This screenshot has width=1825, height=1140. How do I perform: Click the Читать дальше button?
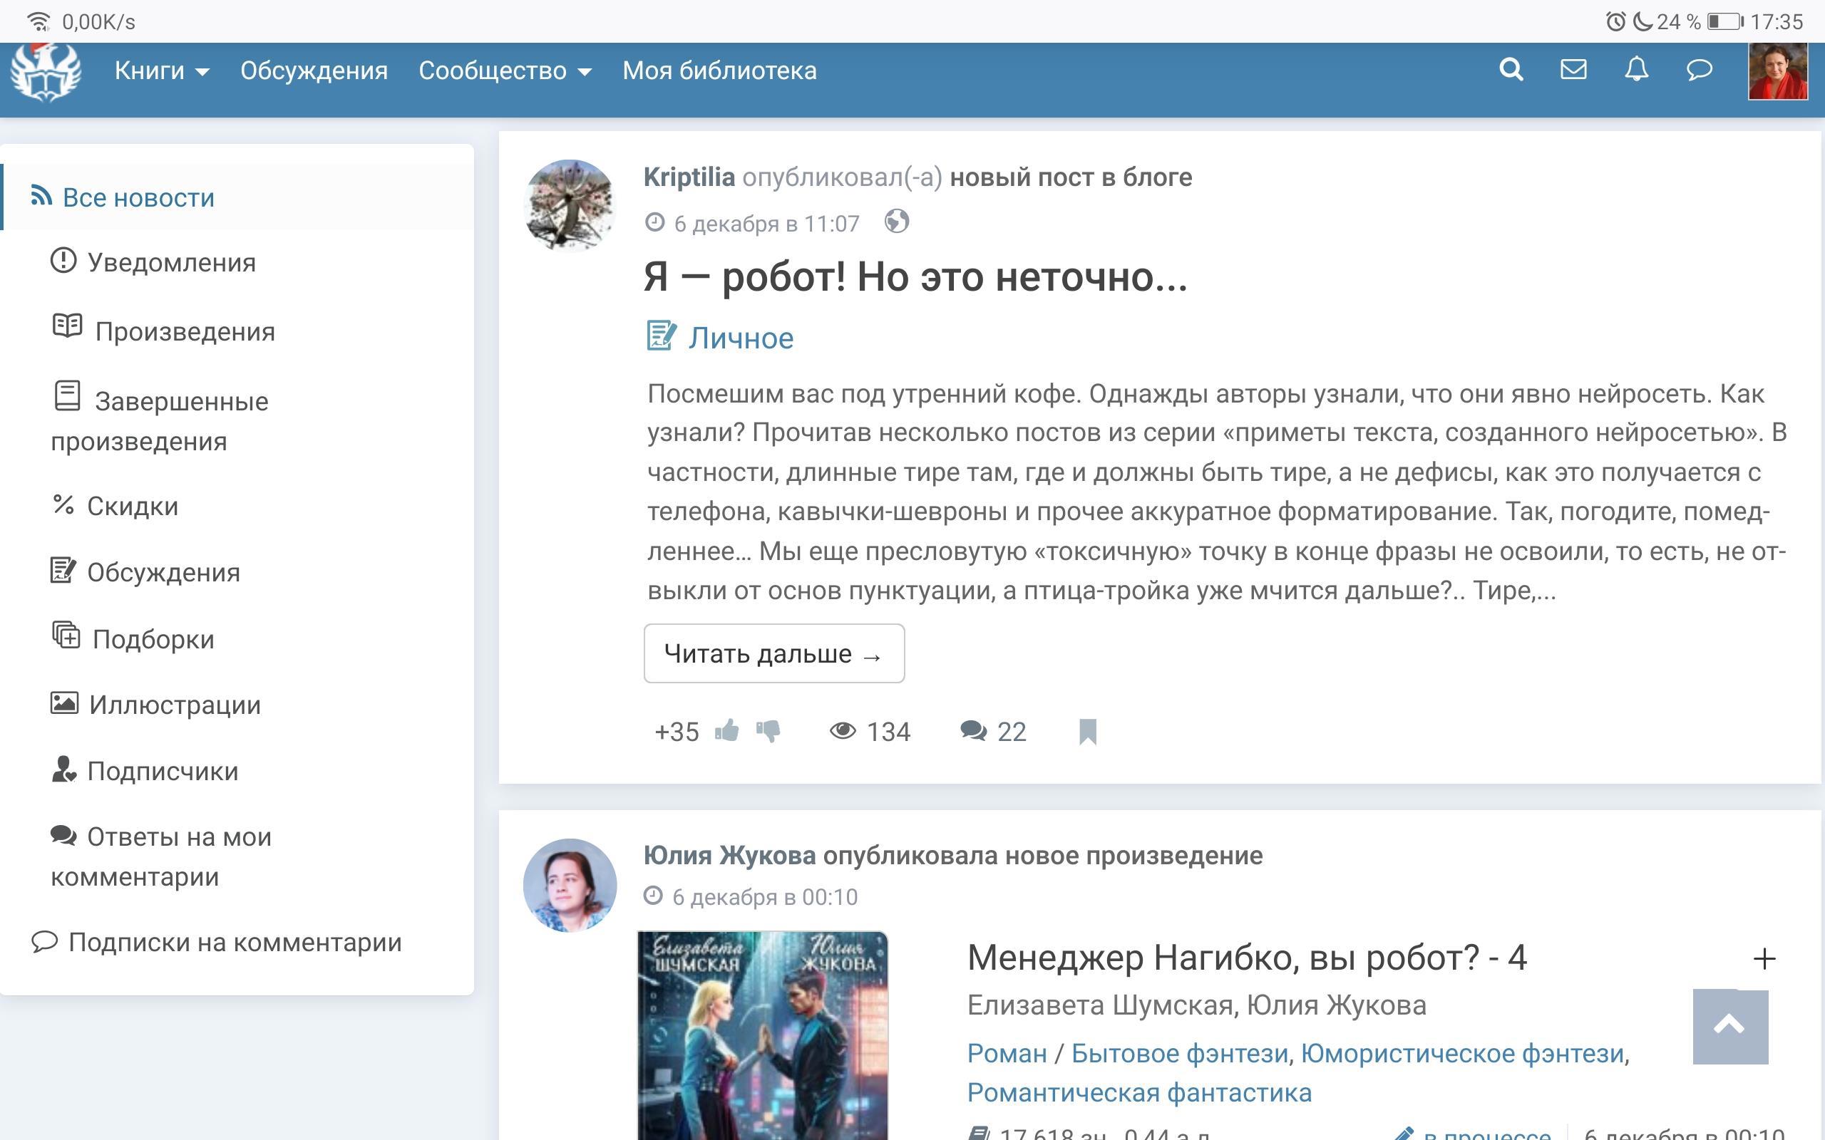pos(773,653)
